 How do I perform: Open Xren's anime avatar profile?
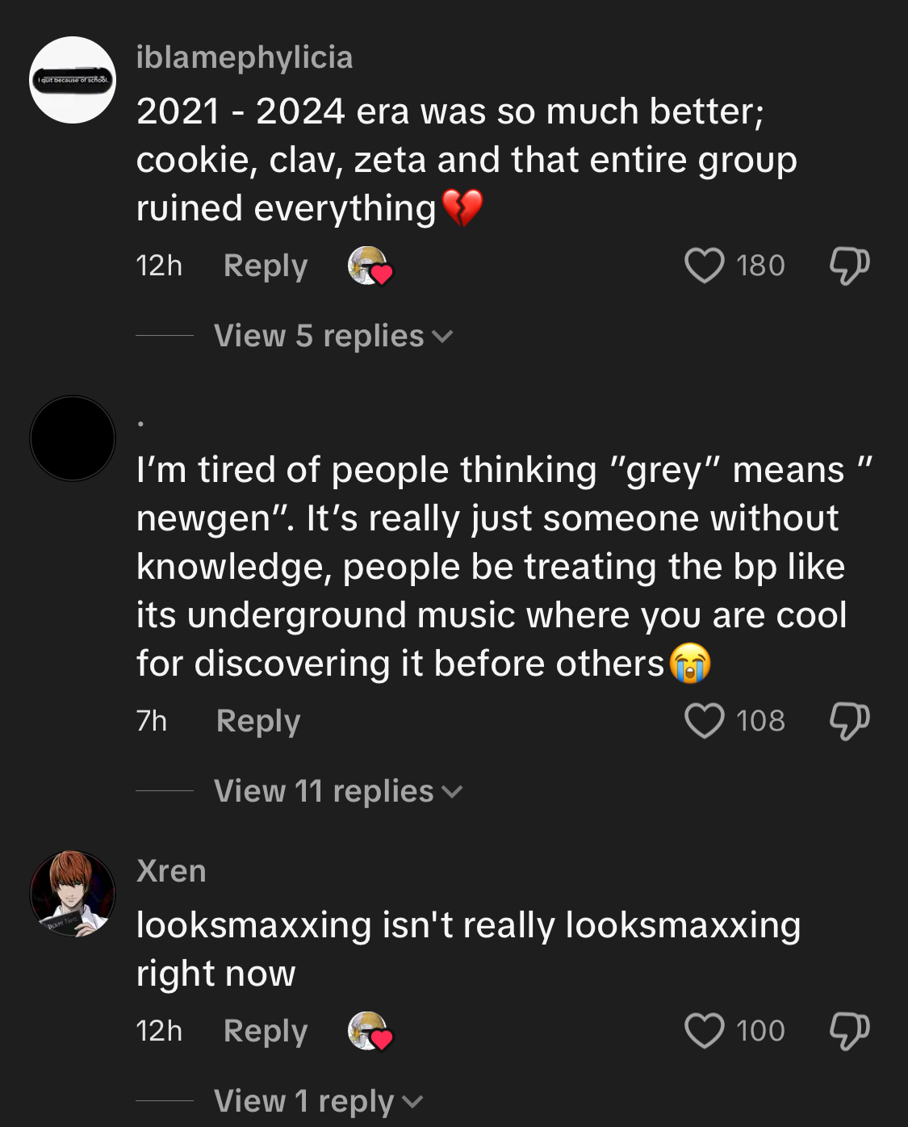[x=73, y=894]
